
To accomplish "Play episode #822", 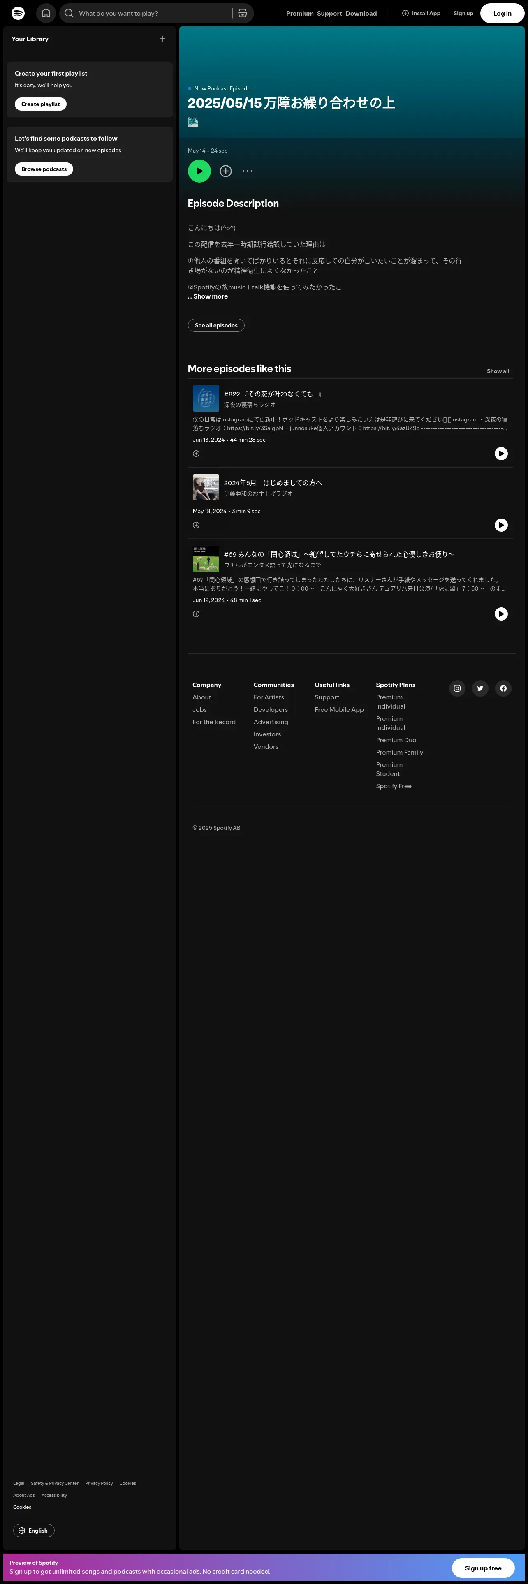I will click(x=501, y=453).
